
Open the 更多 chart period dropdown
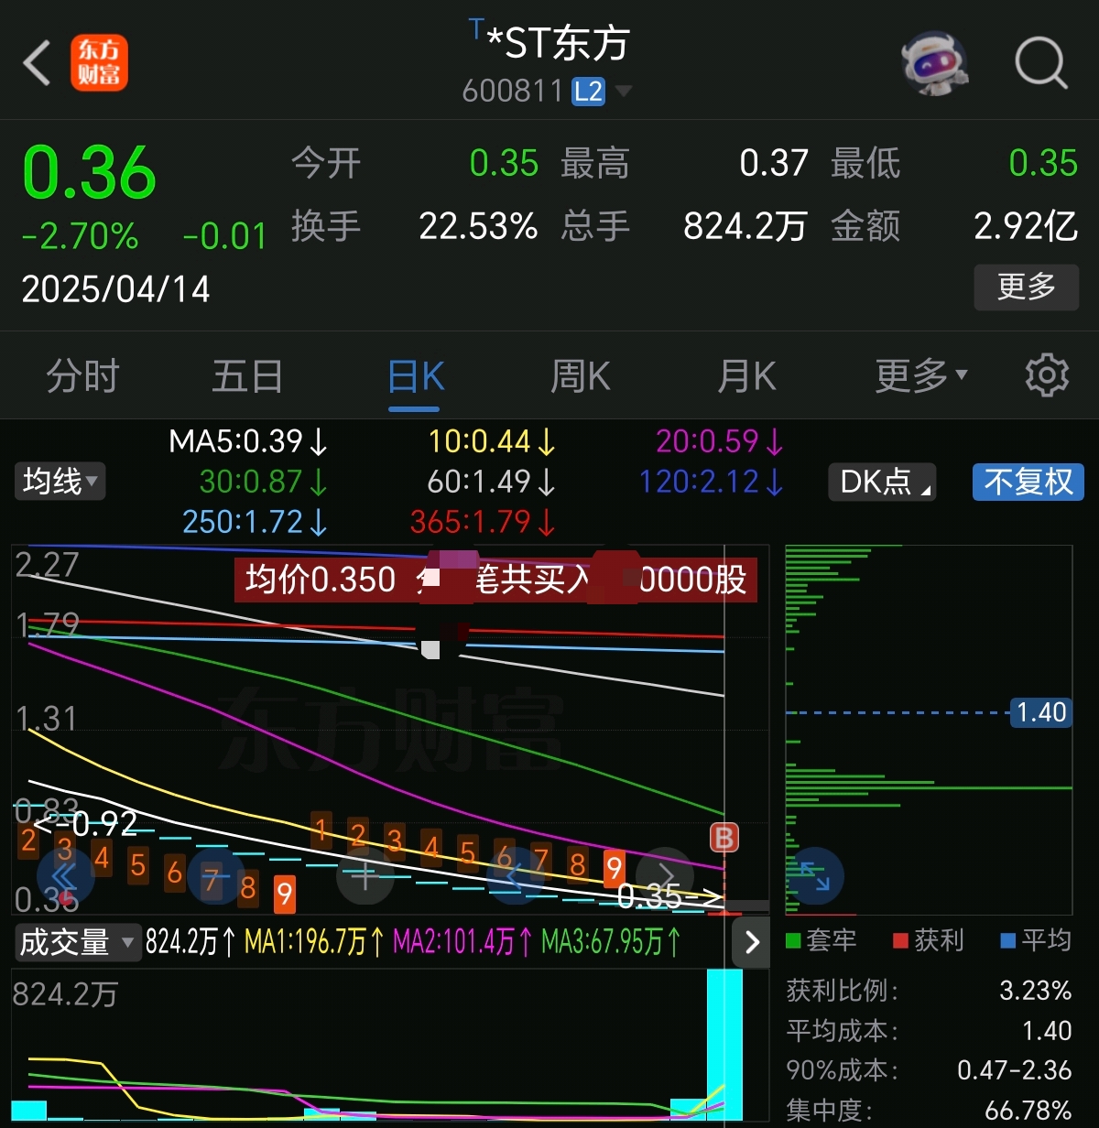[920, 375]
